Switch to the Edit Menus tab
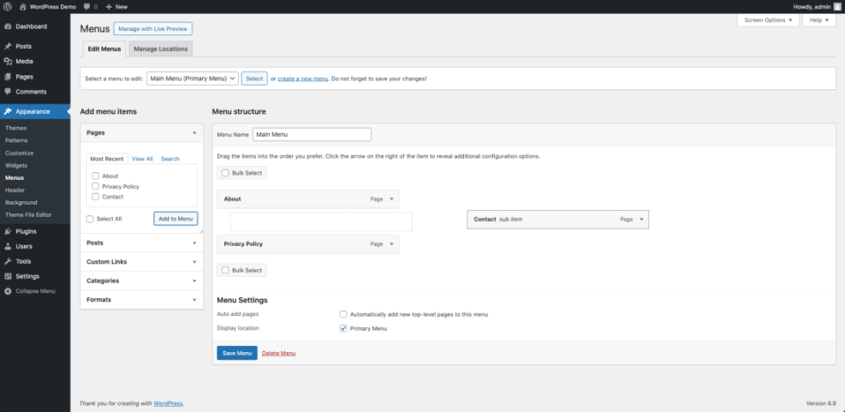 click(104, 49)
